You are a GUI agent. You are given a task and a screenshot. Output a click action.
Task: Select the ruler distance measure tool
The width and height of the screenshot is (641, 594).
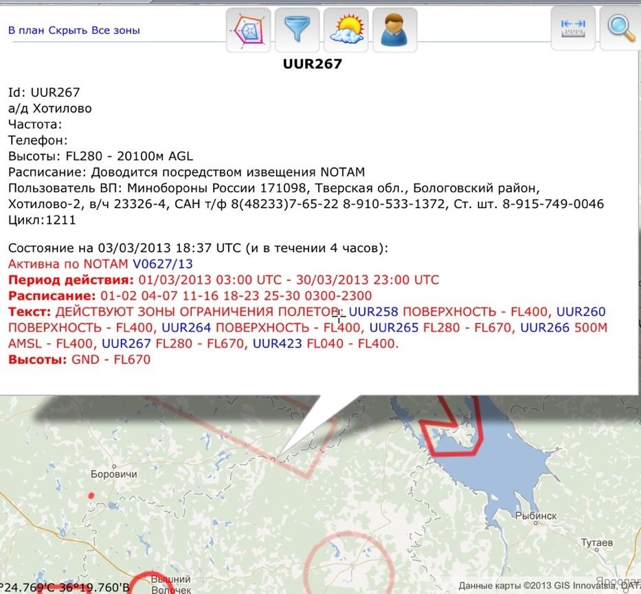573,29
